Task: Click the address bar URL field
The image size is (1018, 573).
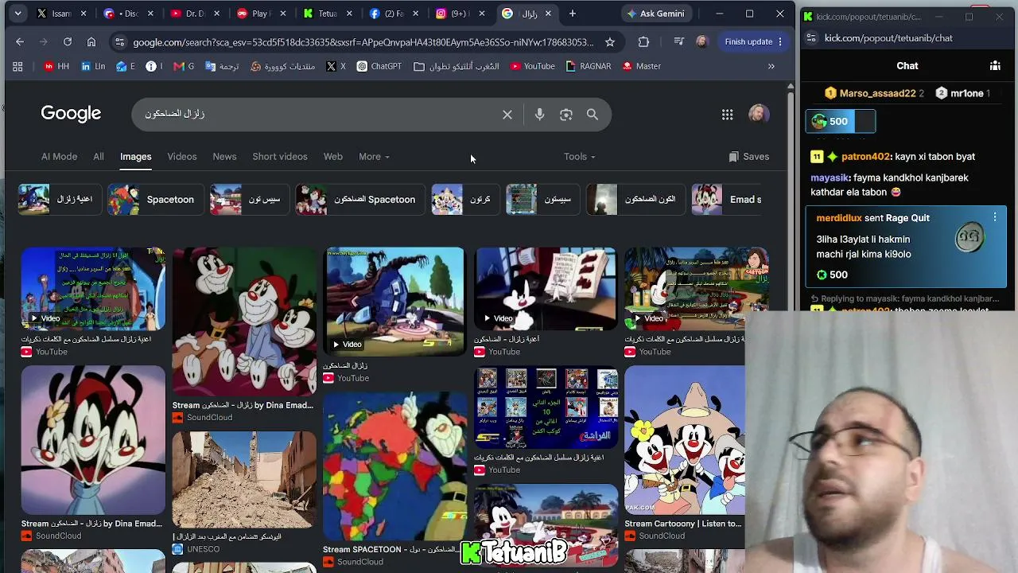Action: click(363, 41)
